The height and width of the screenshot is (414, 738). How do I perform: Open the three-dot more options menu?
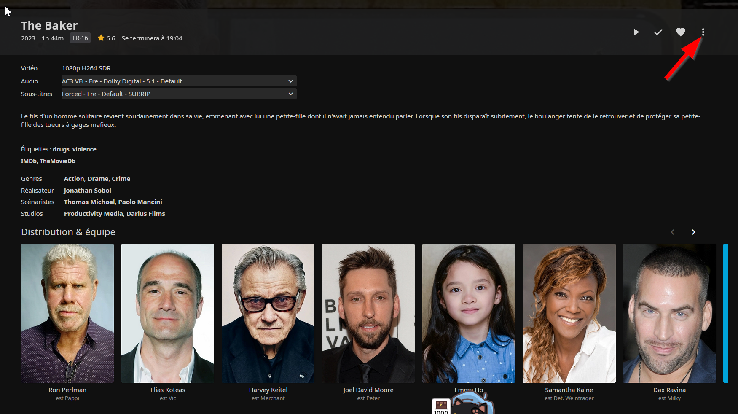(703, 32)
